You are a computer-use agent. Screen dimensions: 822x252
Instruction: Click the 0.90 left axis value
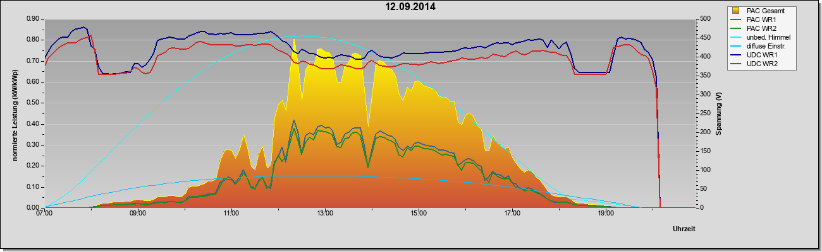(x=34, y=19)
